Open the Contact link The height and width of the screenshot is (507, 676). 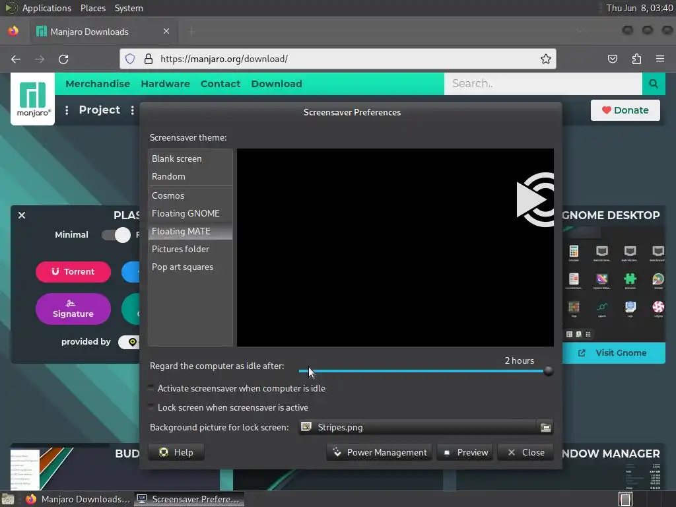click(x=220, y=84)
